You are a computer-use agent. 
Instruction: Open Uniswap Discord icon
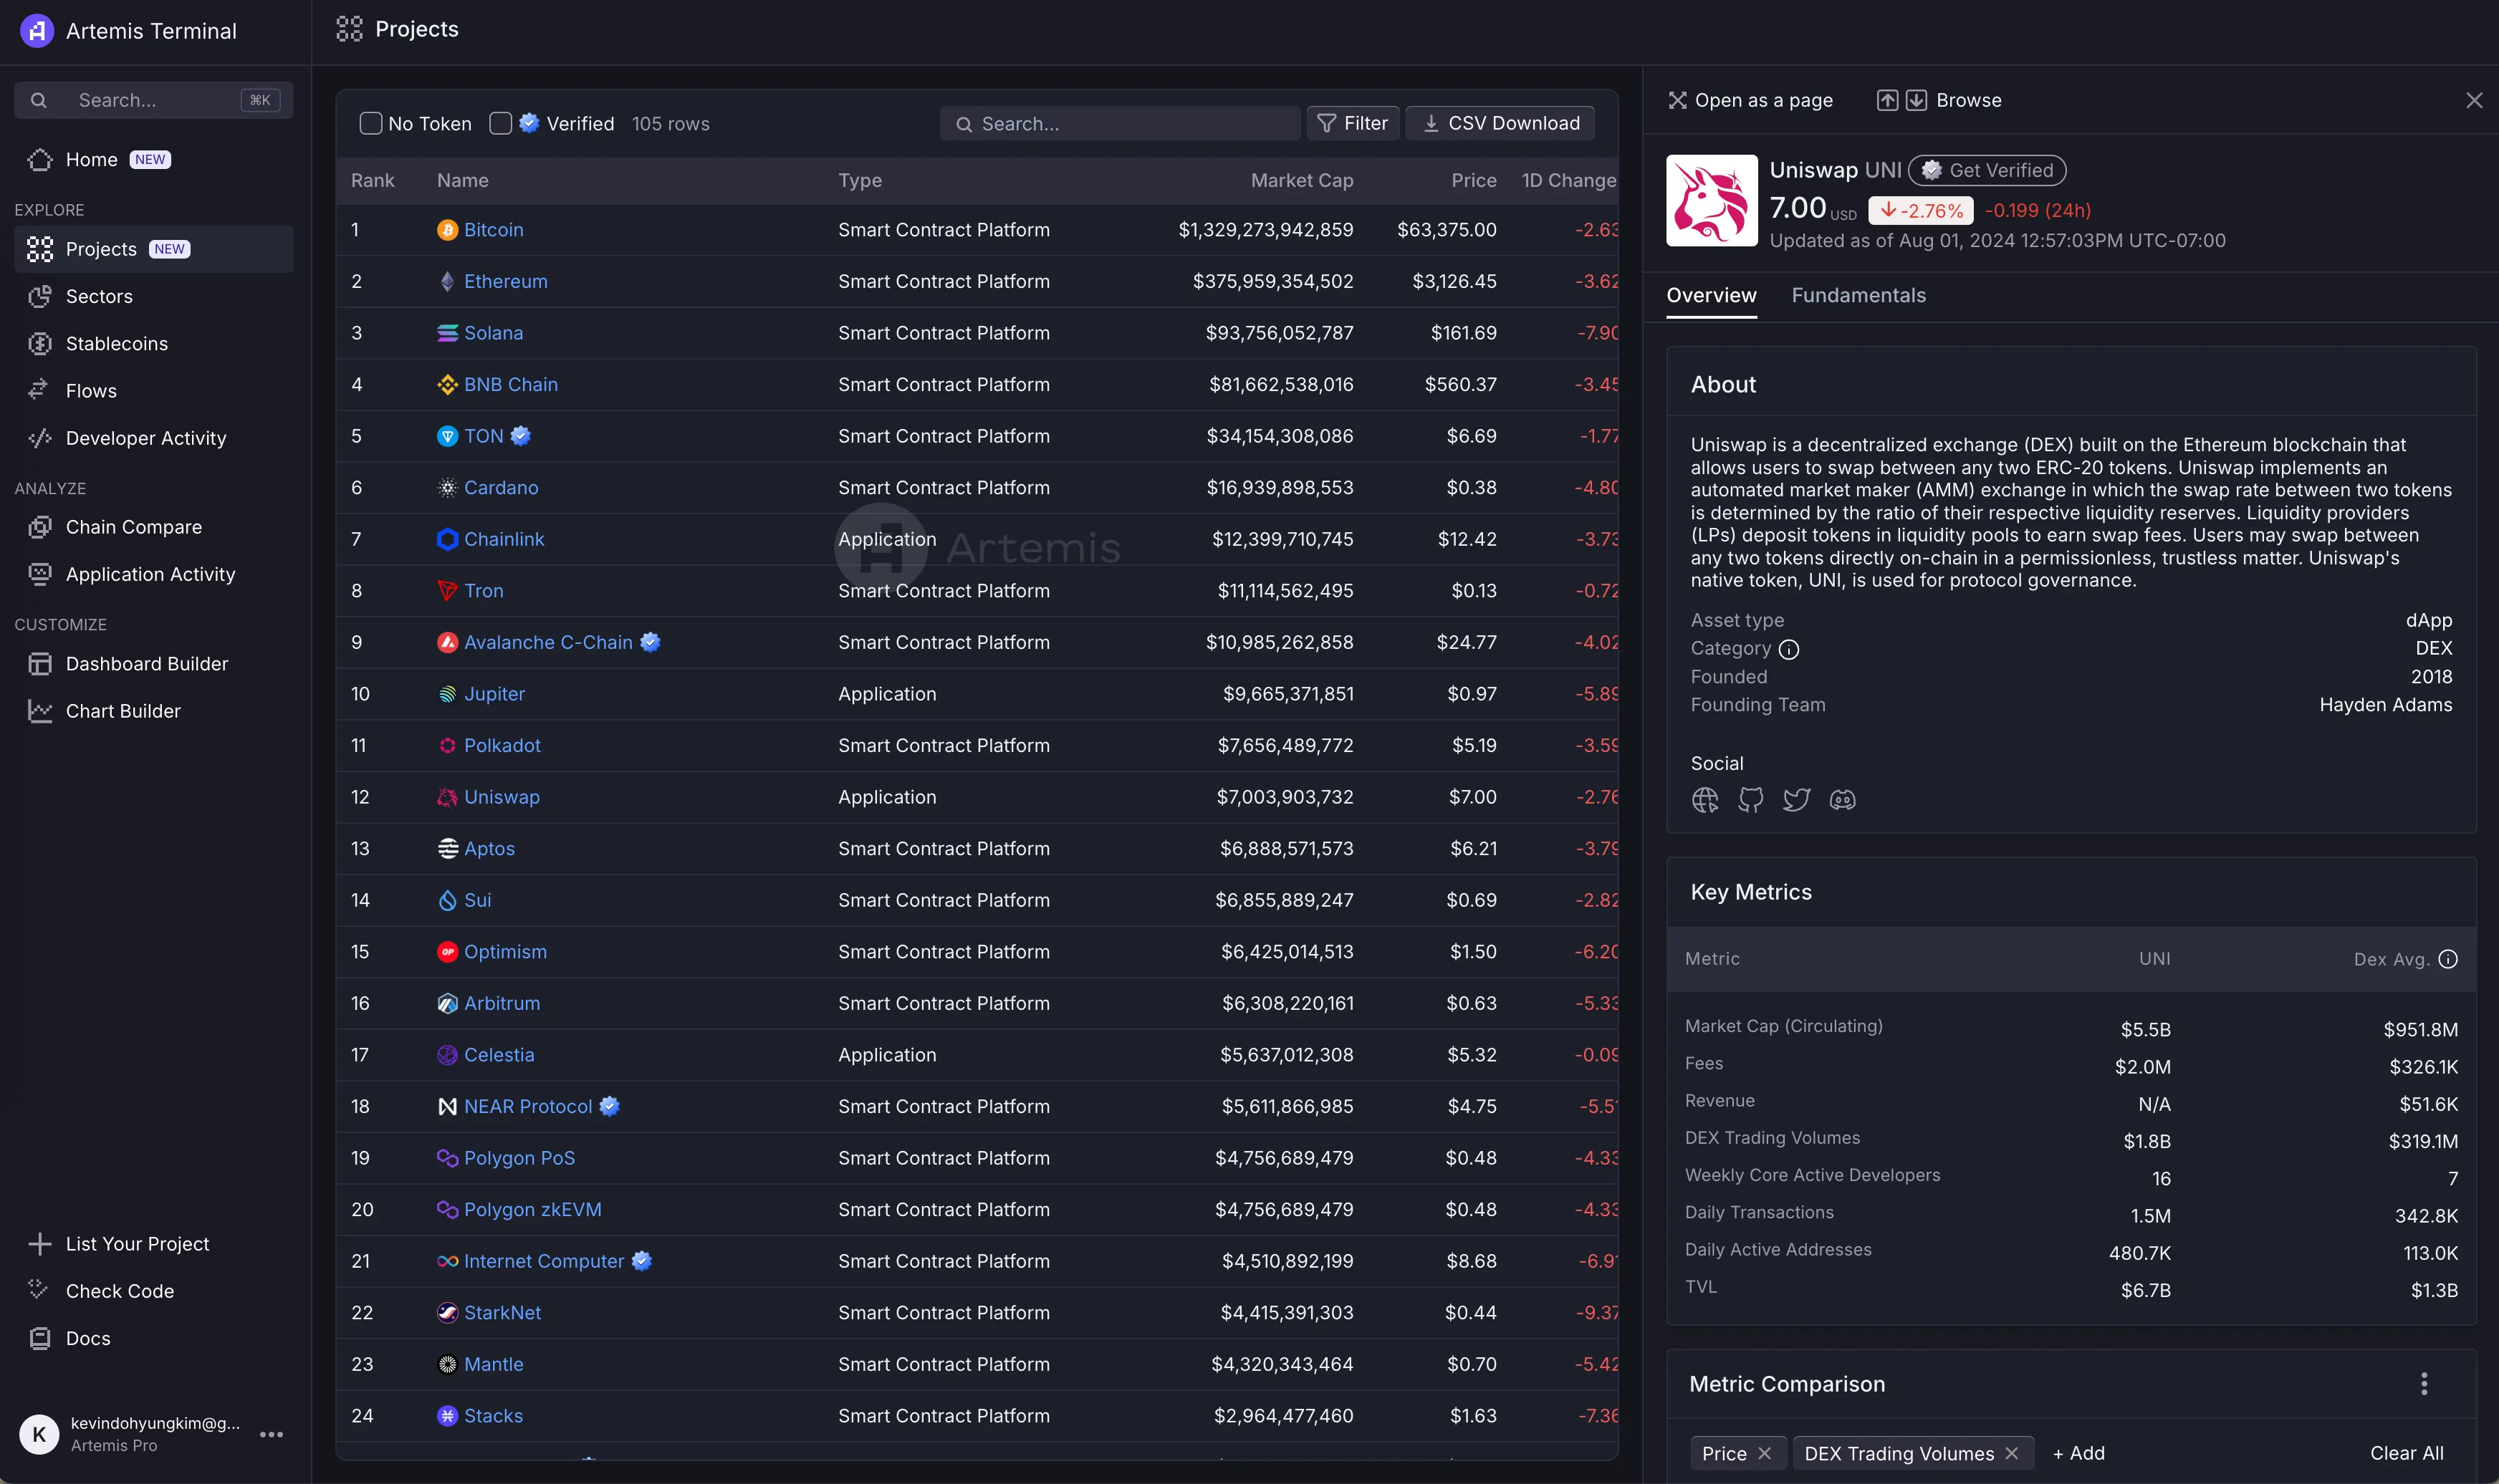pos(1843,800)
